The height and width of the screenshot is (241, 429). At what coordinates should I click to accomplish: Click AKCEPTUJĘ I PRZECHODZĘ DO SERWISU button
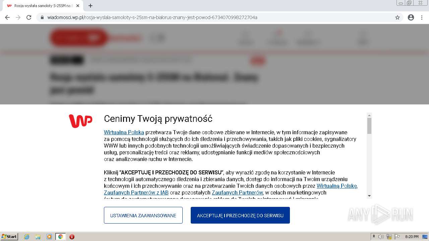pos(240,215)
